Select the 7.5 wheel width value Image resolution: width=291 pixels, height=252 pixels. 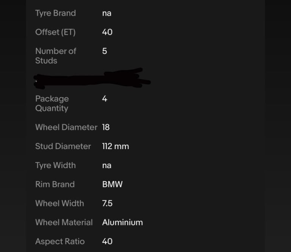[x=107, y=203]
